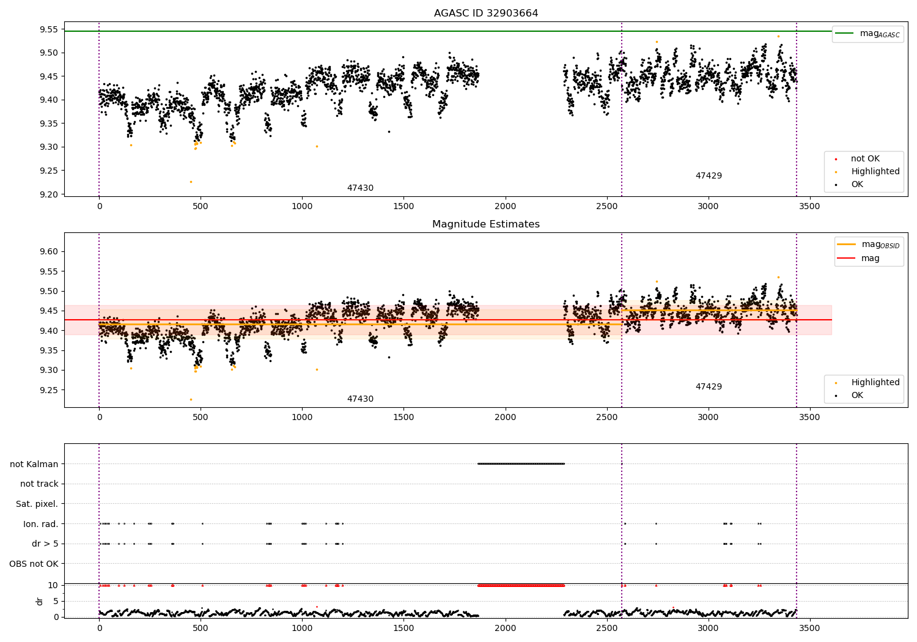Image resolution: width=917 pixels, height=642 pixels.
Task: Click 'Highlighted' in the middle plot legend
Action: pos(875,383)
